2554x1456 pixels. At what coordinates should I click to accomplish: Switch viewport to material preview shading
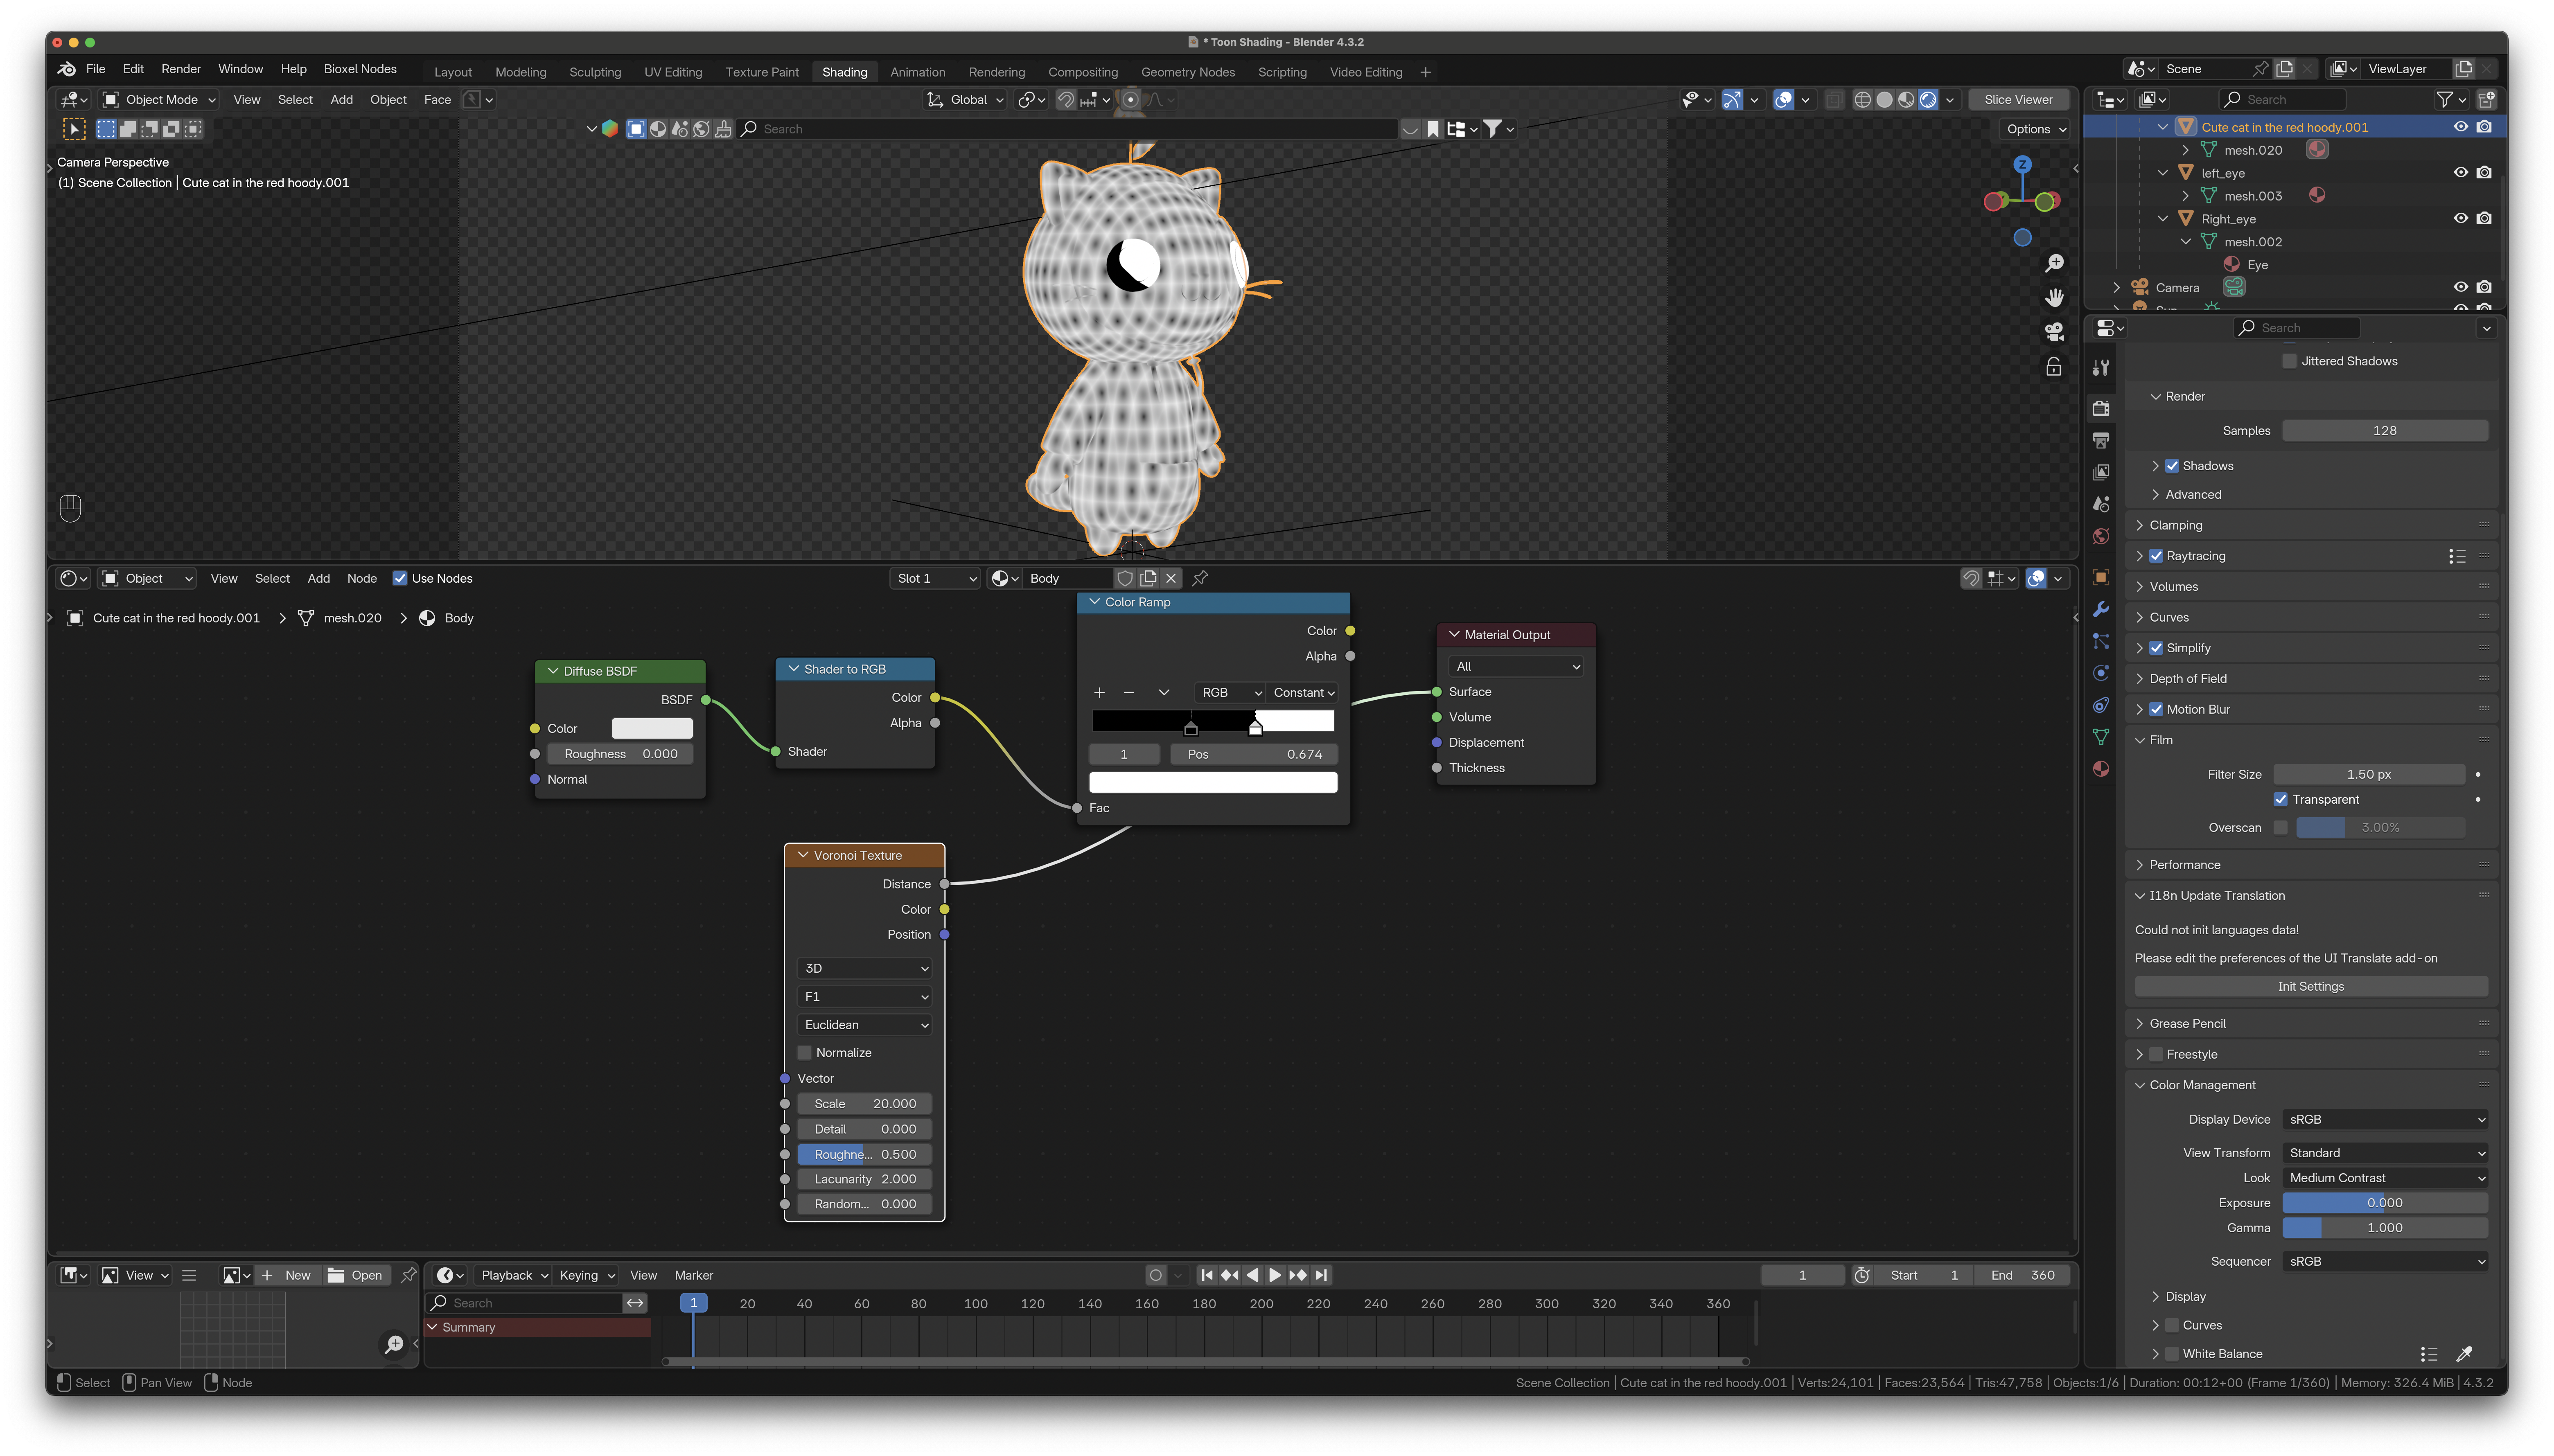1906,99
